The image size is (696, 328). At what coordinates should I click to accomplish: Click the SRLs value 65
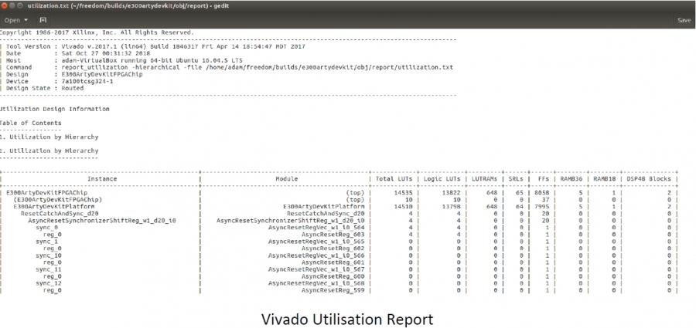pyautogui.click(x=520, y=193)
